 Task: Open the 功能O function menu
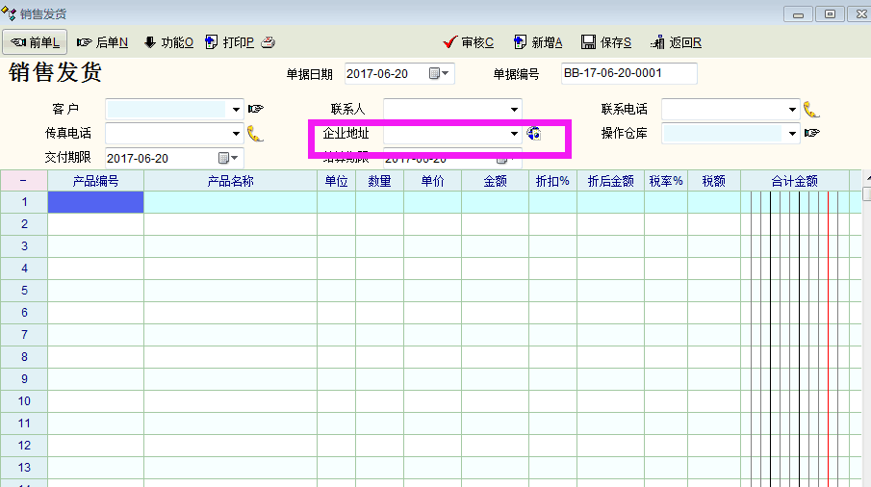click(168, 42)
